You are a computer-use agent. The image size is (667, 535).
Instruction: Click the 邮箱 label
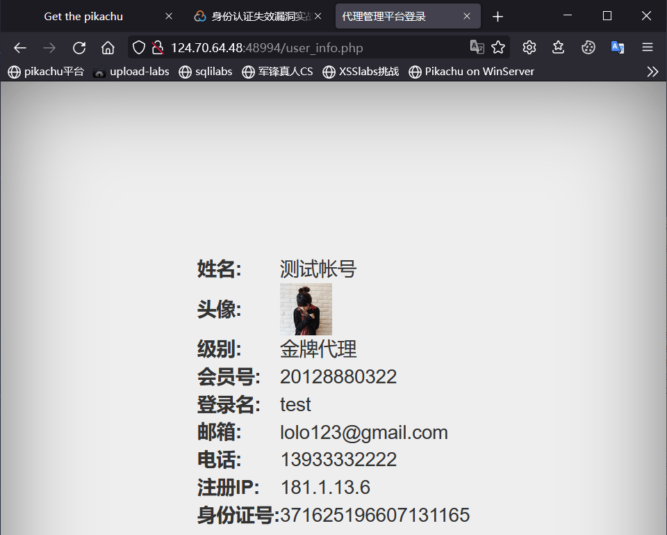(219, 432)
